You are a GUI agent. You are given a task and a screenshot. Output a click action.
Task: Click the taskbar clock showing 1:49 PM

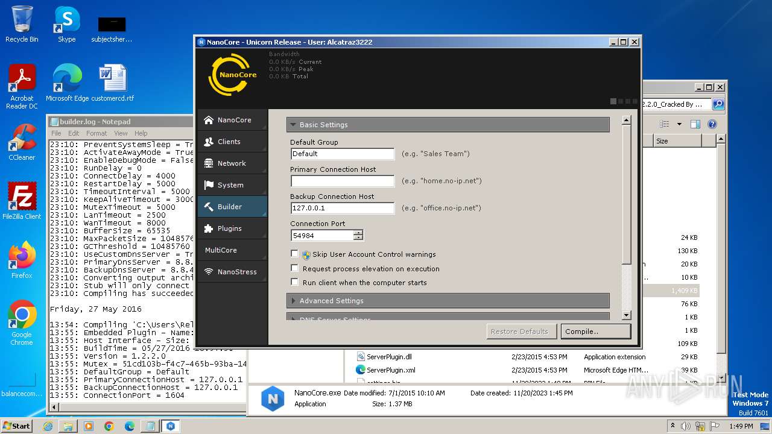[741, 426]
